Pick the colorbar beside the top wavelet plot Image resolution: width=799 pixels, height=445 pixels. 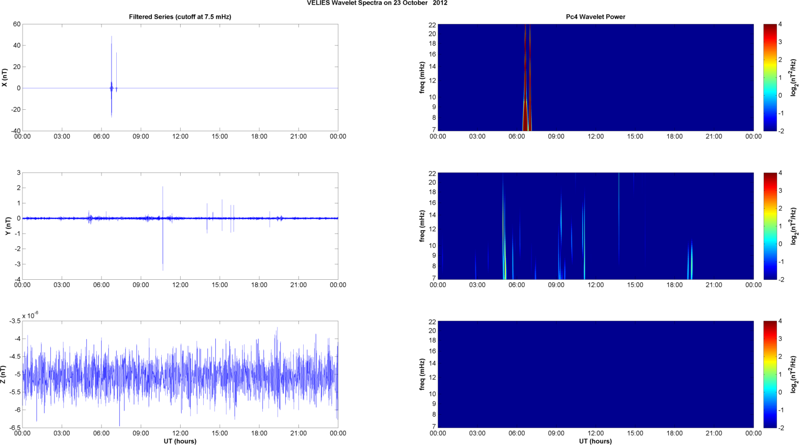[x=769, y=77]
